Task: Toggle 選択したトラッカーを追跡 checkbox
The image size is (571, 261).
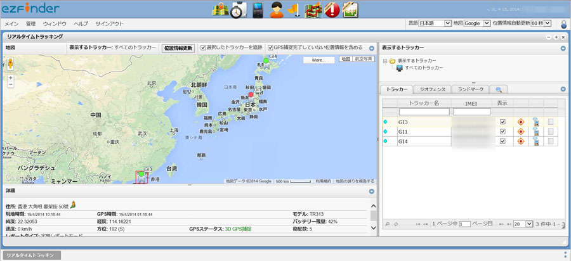Action: point(203,48)
